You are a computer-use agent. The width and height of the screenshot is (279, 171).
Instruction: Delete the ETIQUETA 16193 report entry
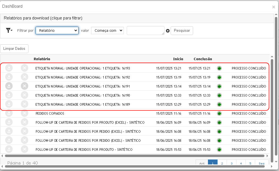point(25,68)
